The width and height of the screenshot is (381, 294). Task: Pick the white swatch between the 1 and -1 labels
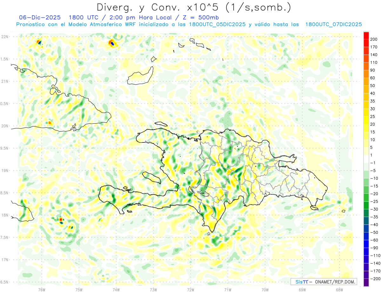(x=366, y=159)
